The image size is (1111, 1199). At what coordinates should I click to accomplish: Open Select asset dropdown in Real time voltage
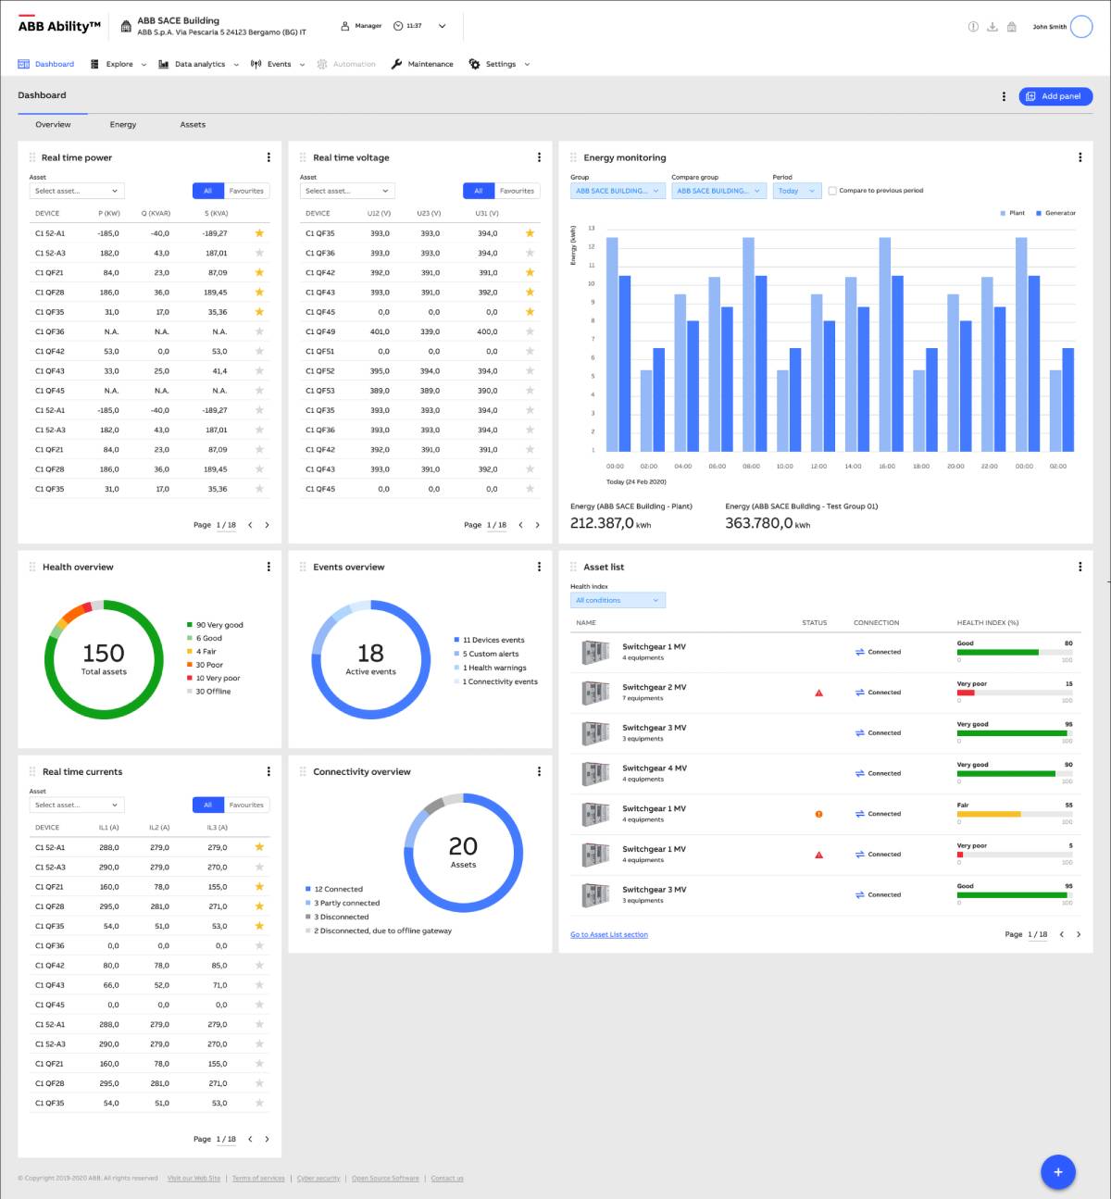(x=347, y=191)
